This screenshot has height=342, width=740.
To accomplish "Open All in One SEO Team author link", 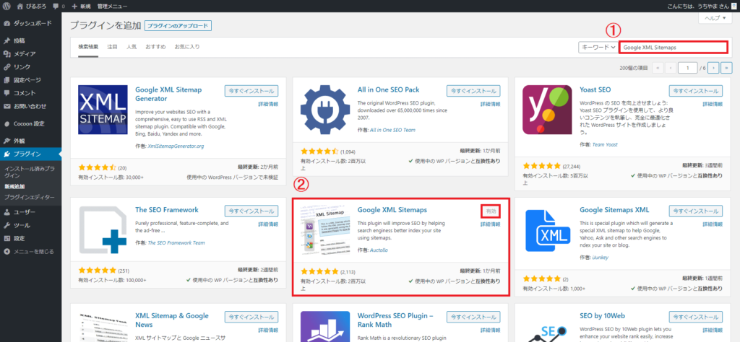I will (x=392, y=130).
